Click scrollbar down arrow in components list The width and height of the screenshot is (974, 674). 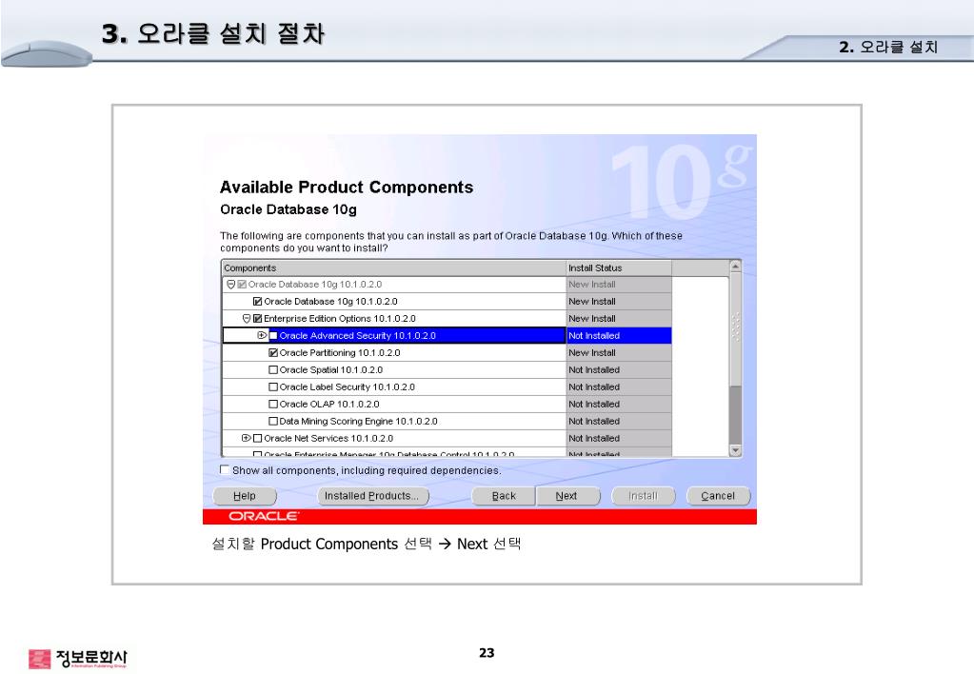point(735,450)
